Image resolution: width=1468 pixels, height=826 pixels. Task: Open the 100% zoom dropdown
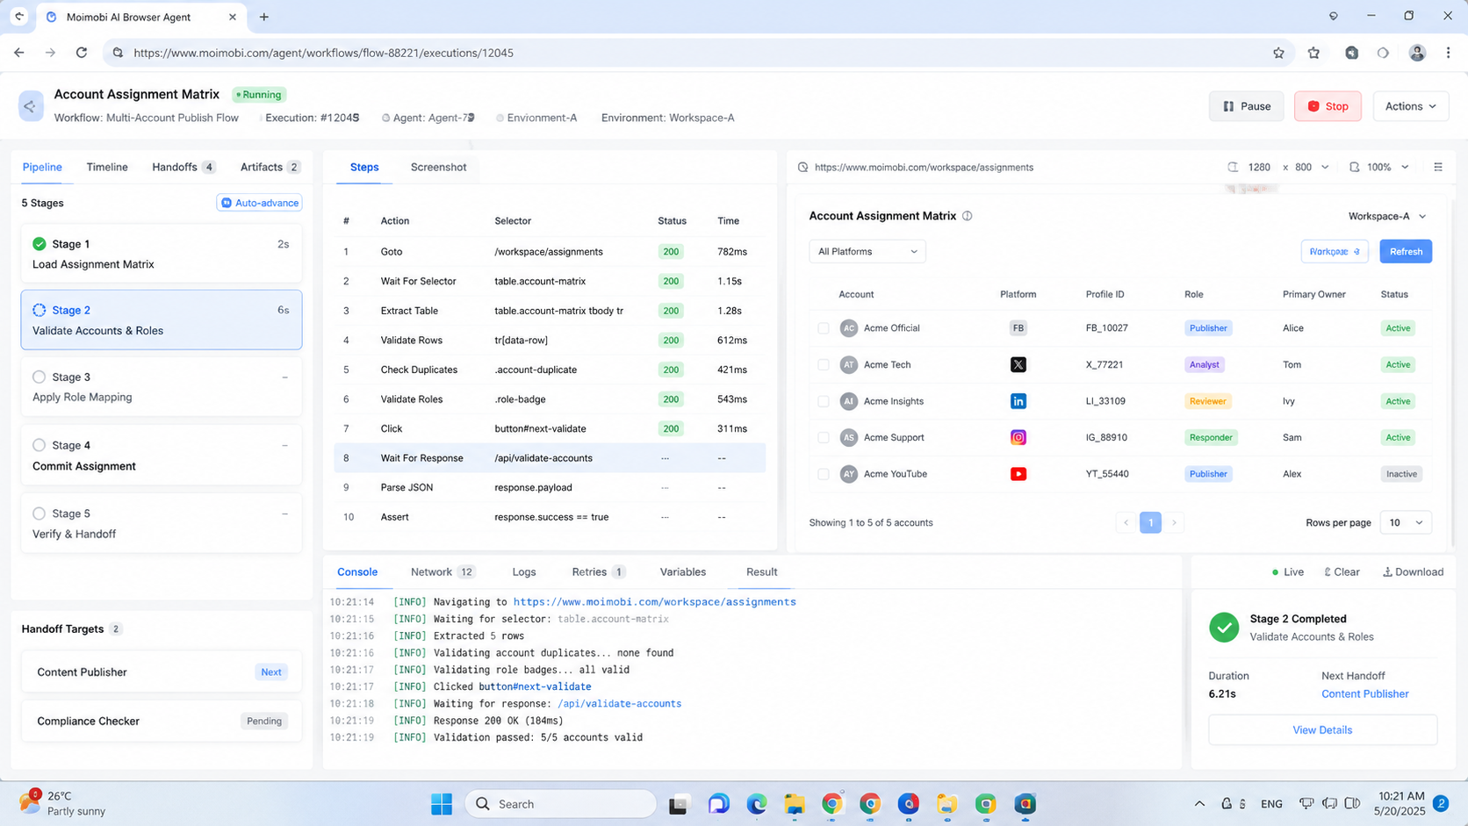pyautogui.click(x=1388, y=167)
